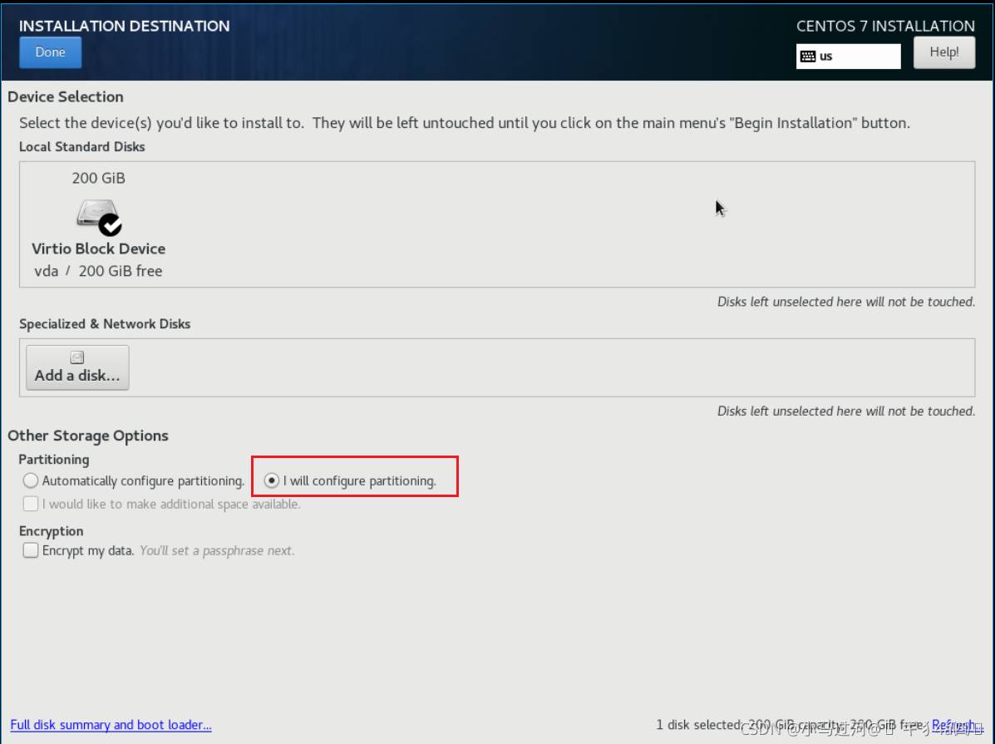The width and height of the screenshot is (995, 744).
Task: Click the "vda / 200 GiB free" text
Action: click(98, 271)
